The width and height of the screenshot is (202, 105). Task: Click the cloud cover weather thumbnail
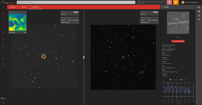(x=18, y=23)
